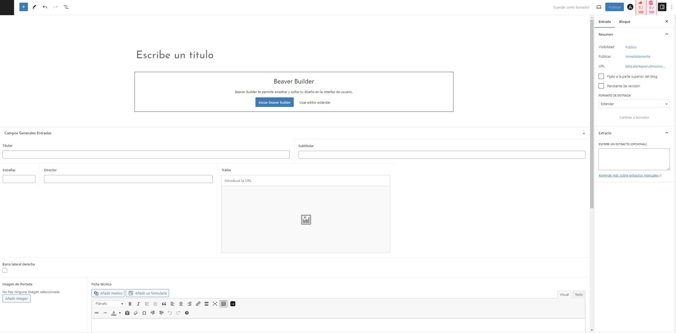Tick 'Pendiente de revisión' checkbox
This screenshot has width=676, height=333.
[601, 86]
